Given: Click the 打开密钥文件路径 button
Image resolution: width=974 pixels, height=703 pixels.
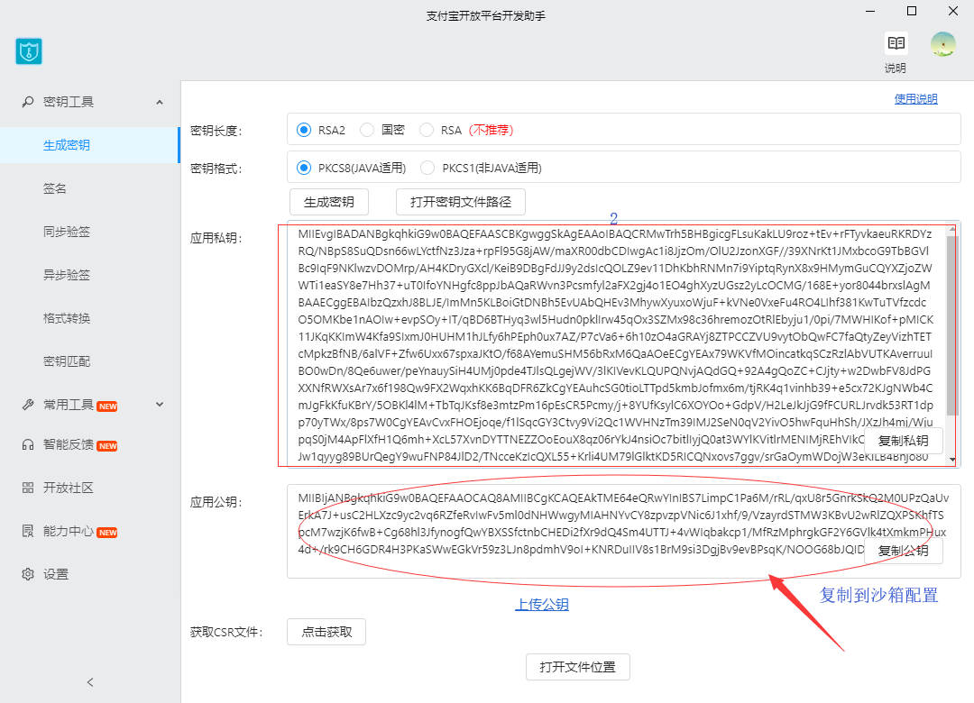Looking at the screenshot, I should coord(461,202).
